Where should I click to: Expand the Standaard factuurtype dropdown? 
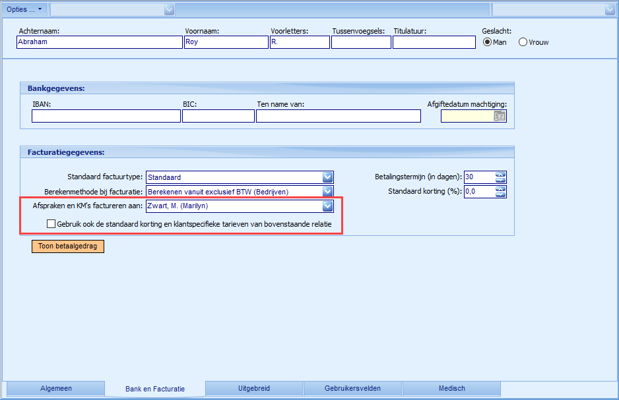(327, 177)
